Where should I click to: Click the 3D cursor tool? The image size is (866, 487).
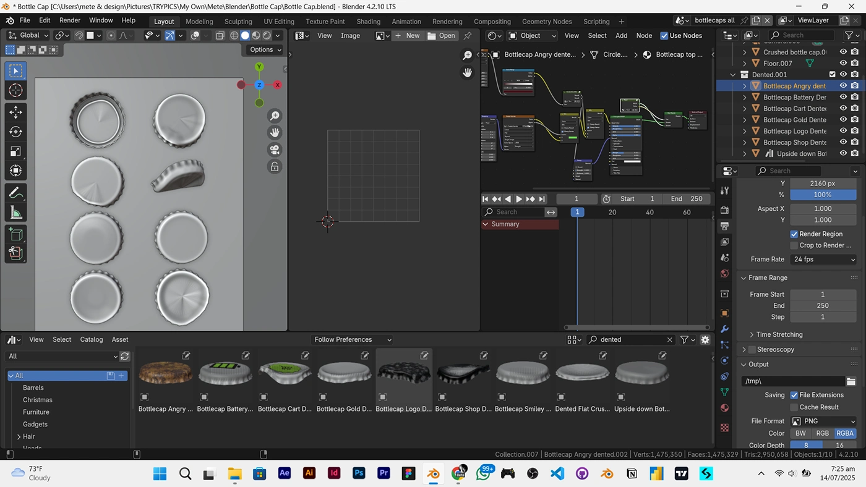16,90
